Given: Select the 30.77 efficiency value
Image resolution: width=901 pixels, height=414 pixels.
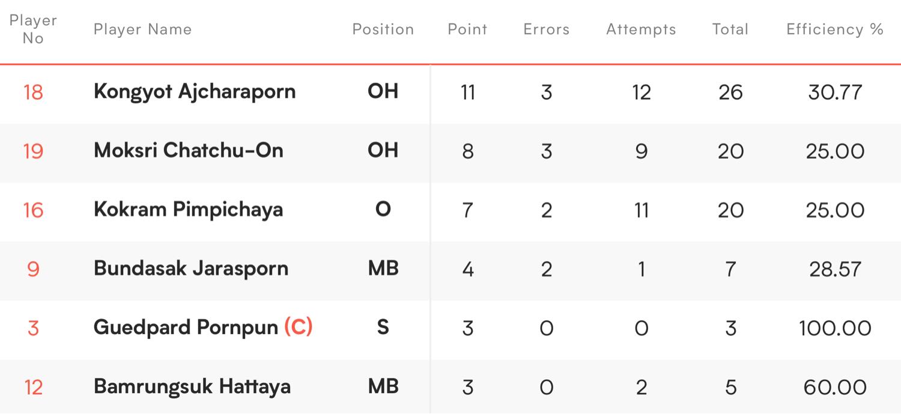Looking at the screenshot, I should coord(835,92).
